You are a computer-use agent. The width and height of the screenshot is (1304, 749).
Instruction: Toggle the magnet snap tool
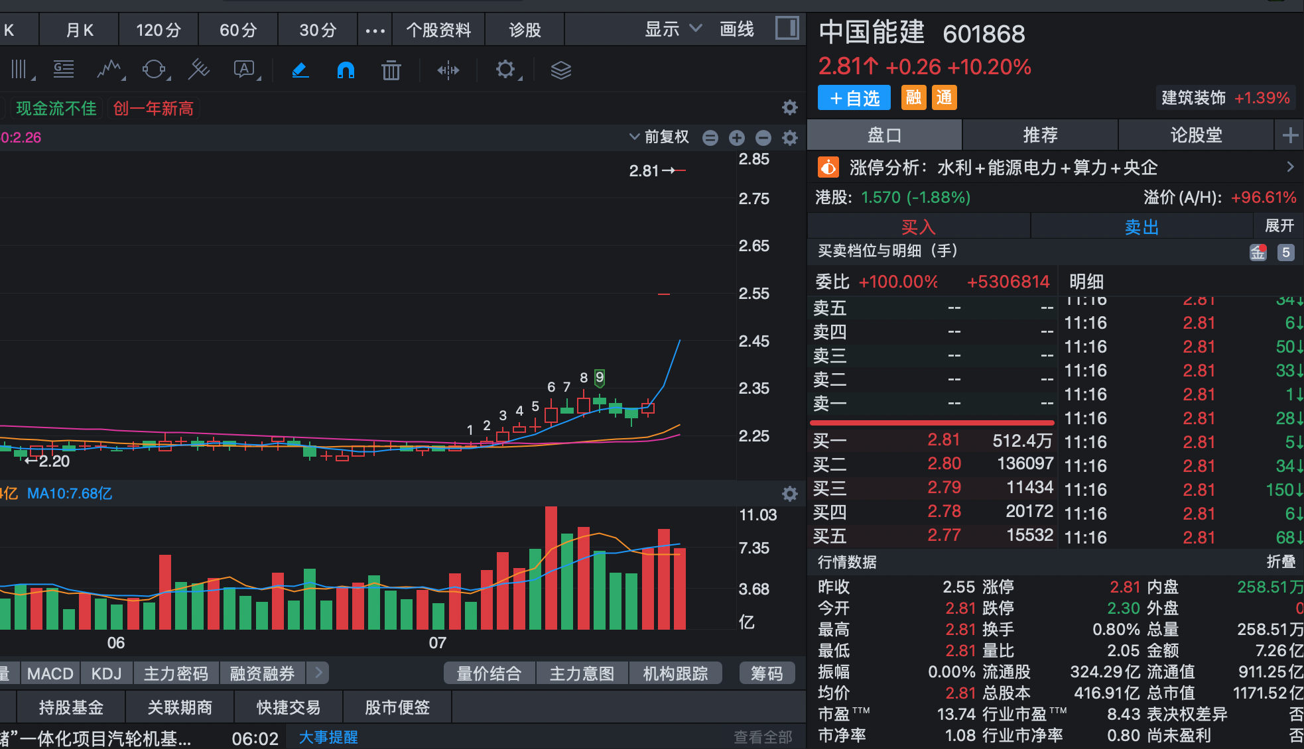coord(346,70)
